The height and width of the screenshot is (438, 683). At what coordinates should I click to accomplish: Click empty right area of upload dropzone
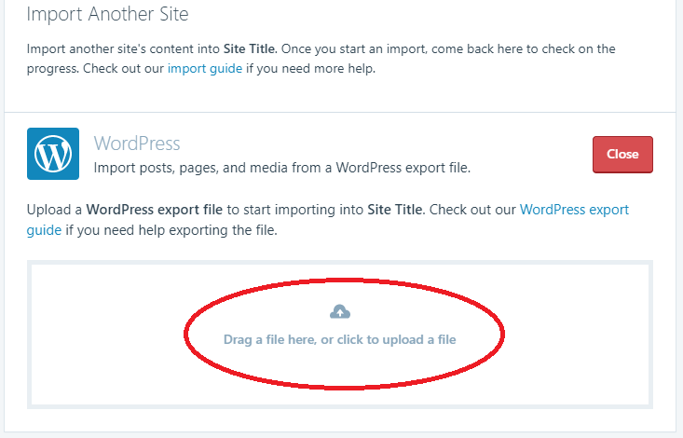coord(575,335)
